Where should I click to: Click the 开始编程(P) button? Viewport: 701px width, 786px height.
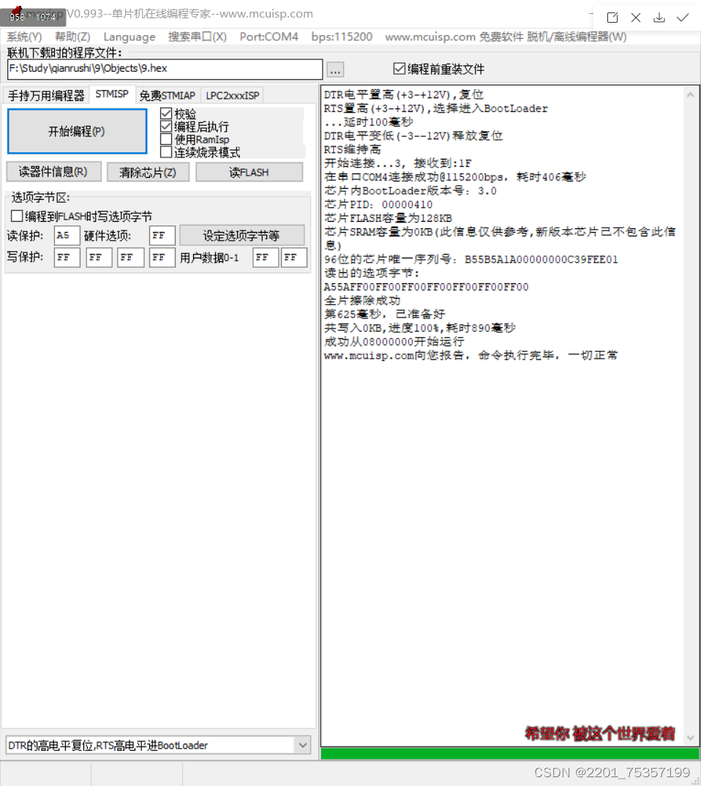tap(77, 131)
